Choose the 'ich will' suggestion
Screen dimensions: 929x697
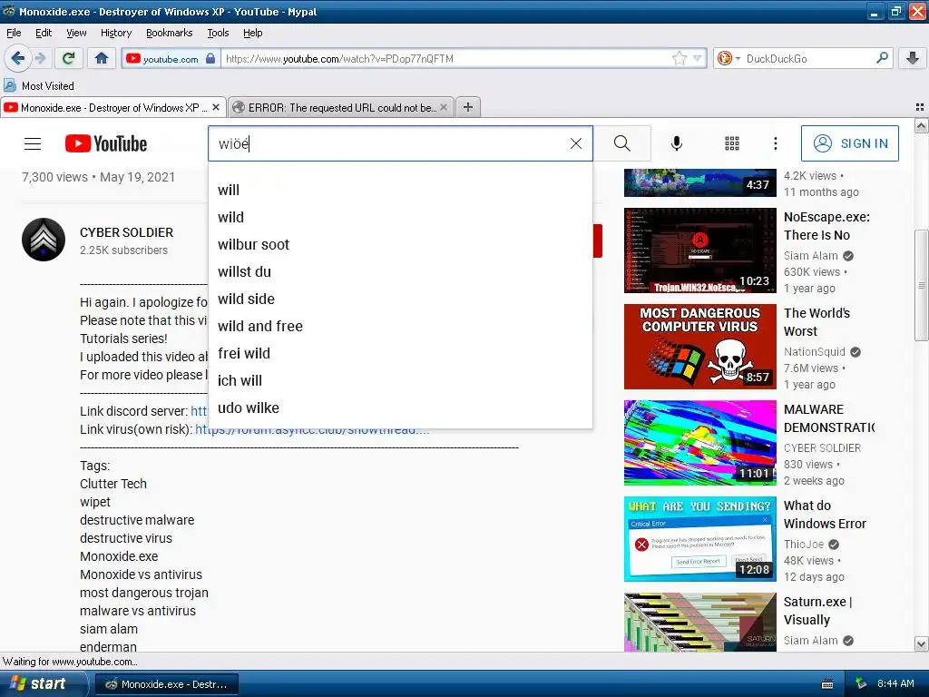pyautogui.click(x=400, y=381)
